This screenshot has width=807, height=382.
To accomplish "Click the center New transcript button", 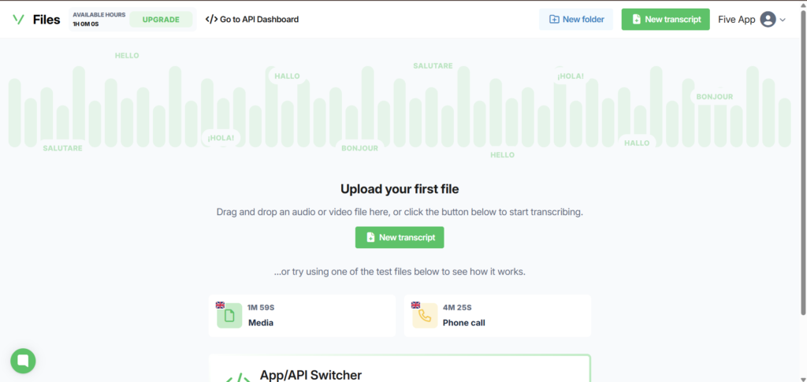I will (400, 237).
